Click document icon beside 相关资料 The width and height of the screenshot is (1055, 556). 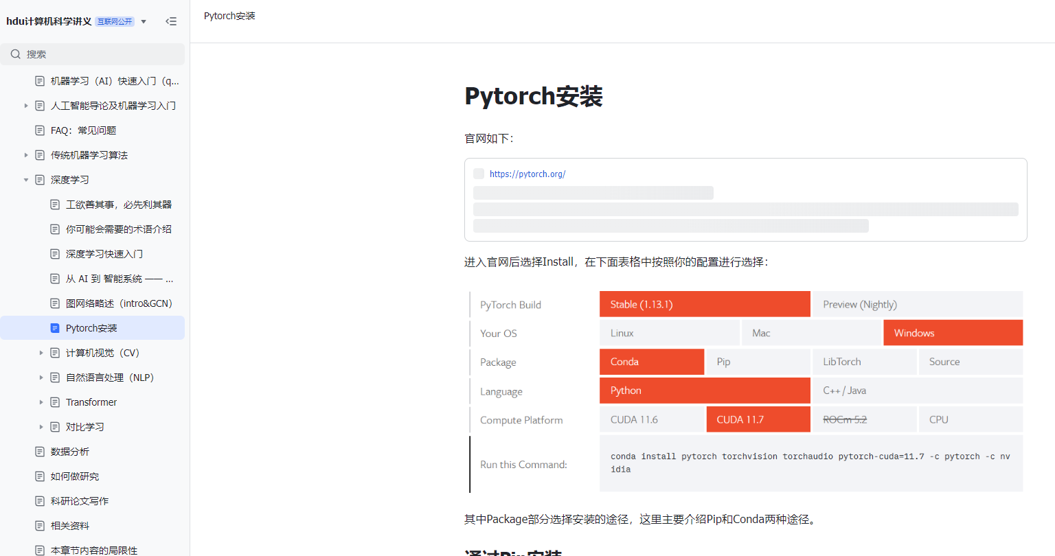[x=40, y=526]
